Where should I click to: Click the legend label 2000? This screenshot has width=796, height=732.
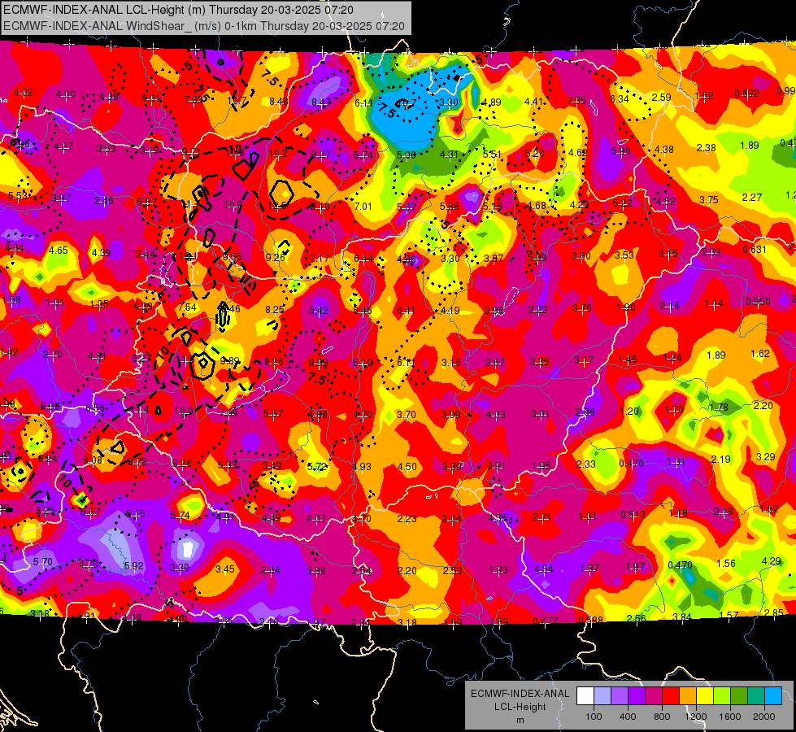click(764, 717)
